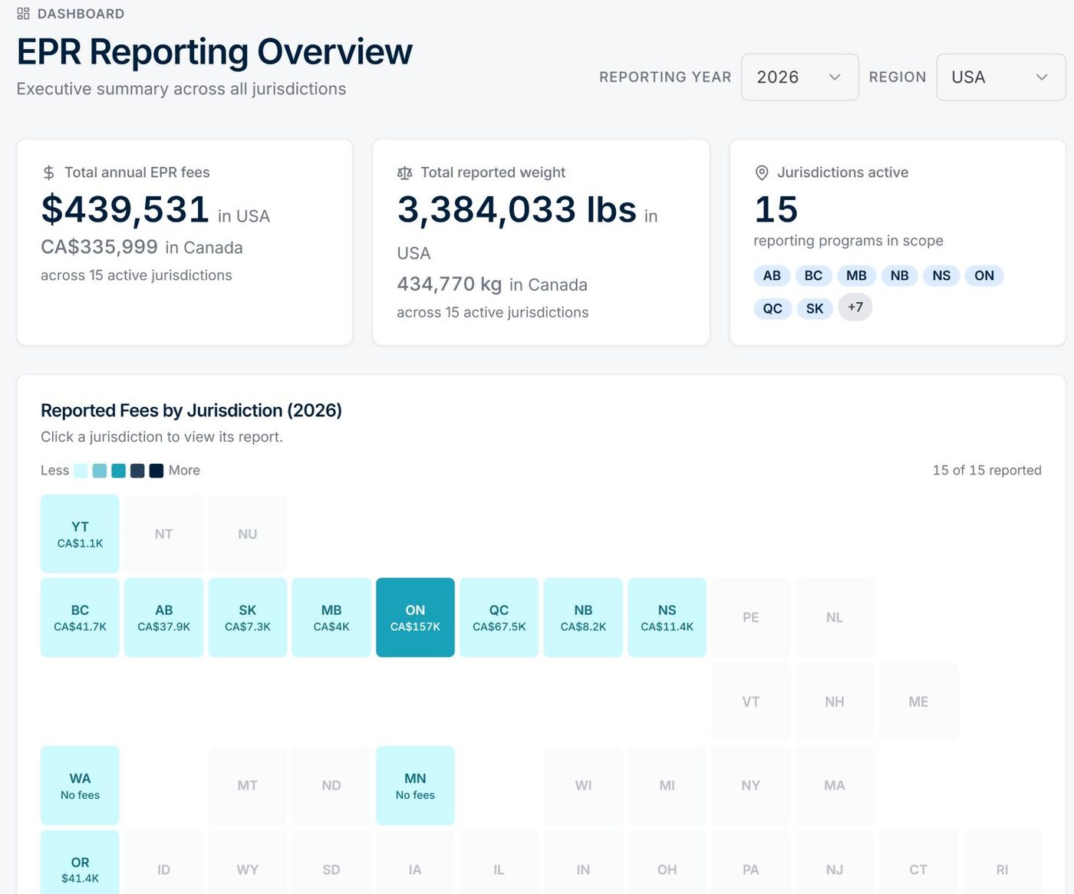The width and height of the screenshot is (1074, 894).
Task: Click the MB jurisdiction chip
Action: [x=856, y=276]
